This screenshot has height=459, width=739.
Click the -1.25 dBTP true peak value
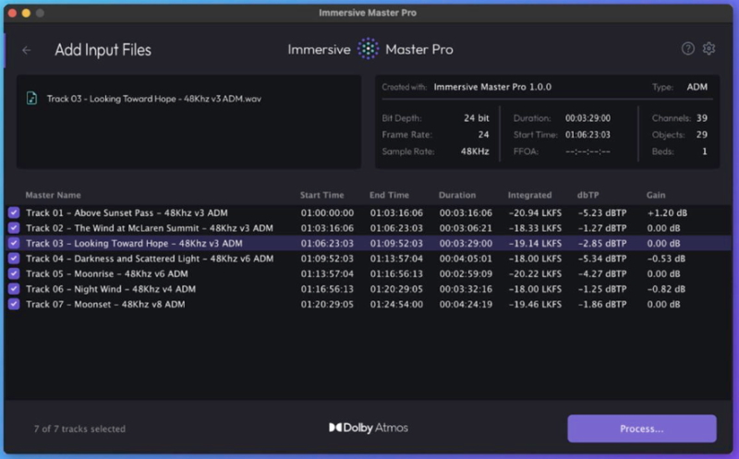pos(602,289)
